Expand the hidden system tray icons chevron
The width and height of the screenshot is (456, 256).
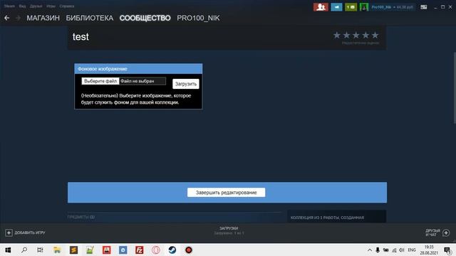point(370,250)
